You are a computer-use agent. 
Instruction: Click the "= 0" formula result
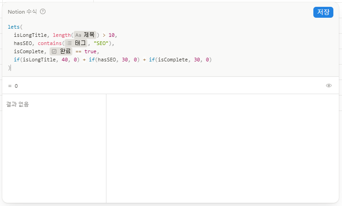(x=13, y=86)
